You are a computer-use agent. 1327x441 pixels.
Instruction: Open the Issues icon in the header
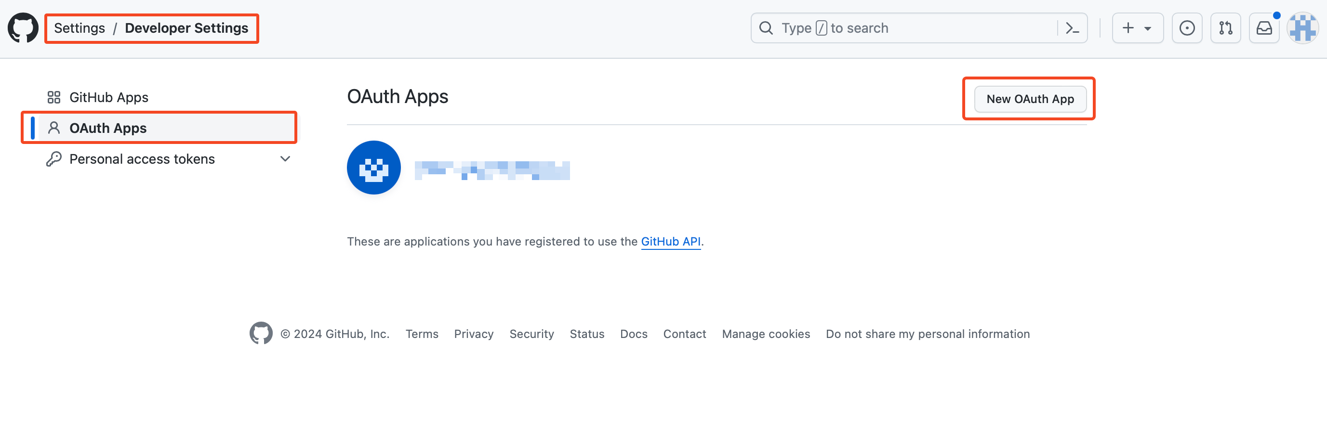[1186, 28]
